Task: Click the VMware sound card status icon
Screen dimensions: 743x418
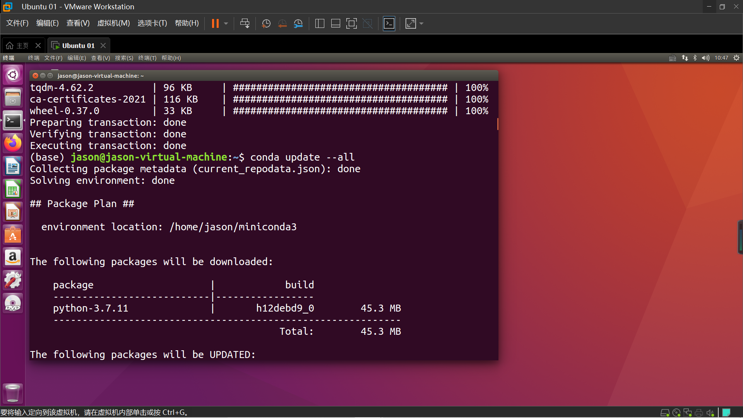Action: [710, 413]
